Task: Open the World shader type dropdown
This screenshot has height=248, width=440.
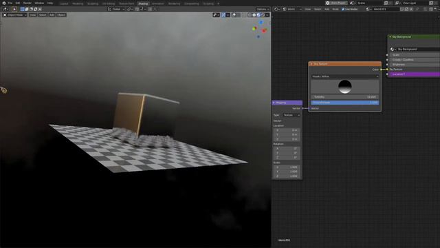Action: 292,9
